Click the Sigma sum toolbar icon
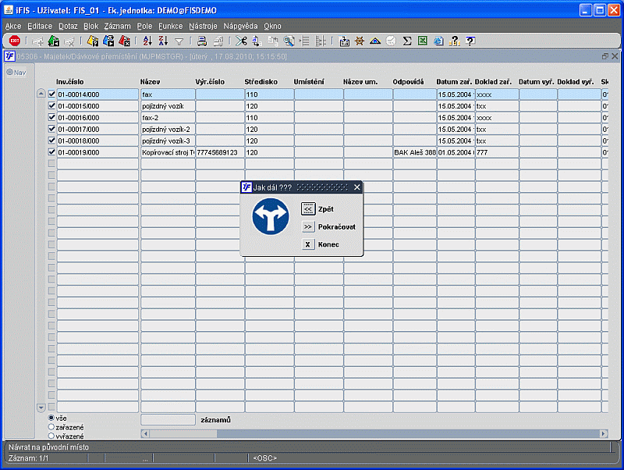This screenshot has width=624, height=470. (406, 41)
